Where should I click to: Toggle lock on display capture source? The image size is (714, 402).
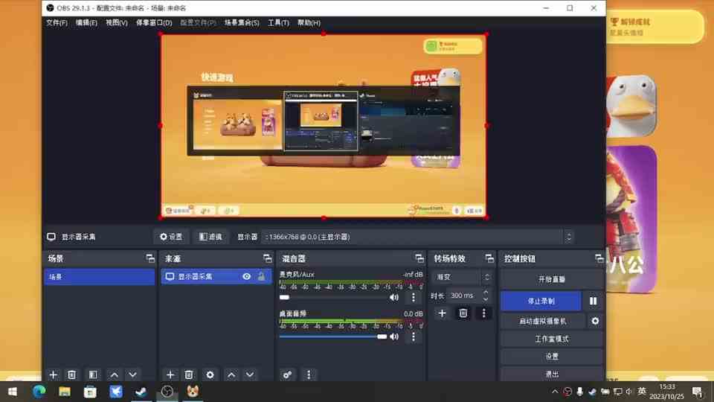pyautogui.click(x=261, y=277)
